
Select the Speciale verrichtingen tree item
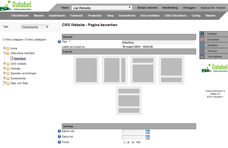tap(23, 73)
